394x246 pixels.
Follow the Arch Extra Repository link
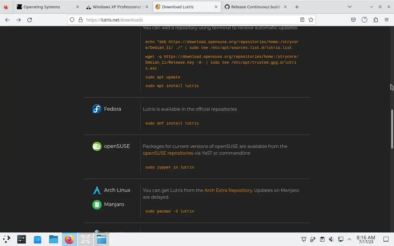228,190
